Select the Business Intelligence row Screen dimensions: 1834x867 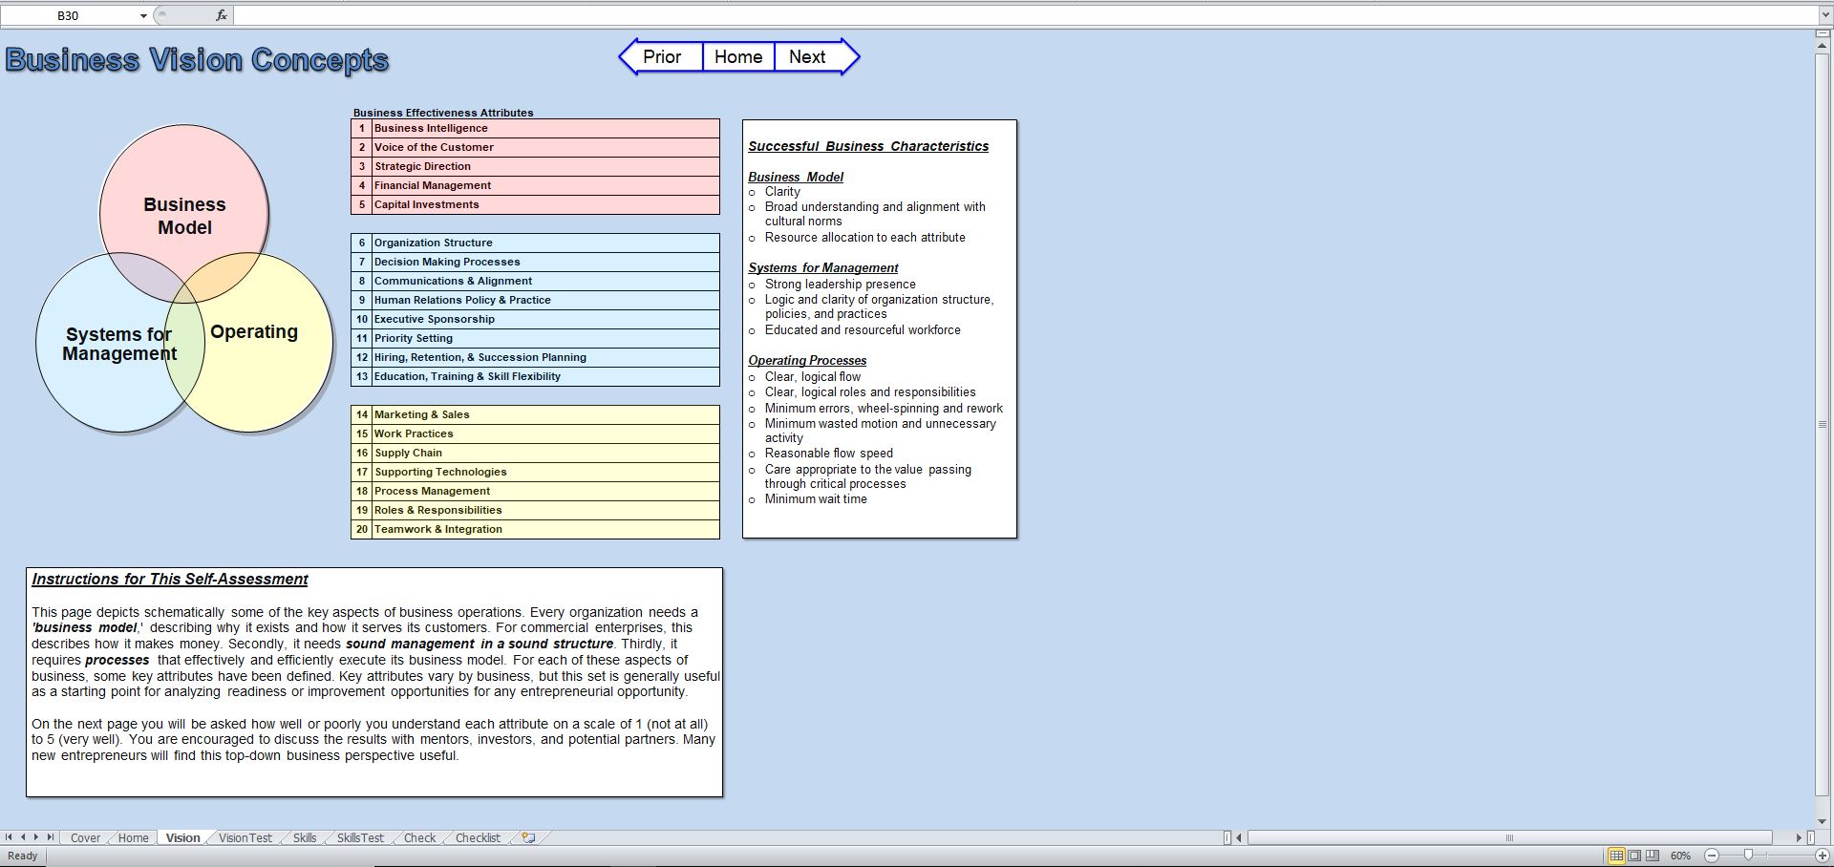point(535,128)
